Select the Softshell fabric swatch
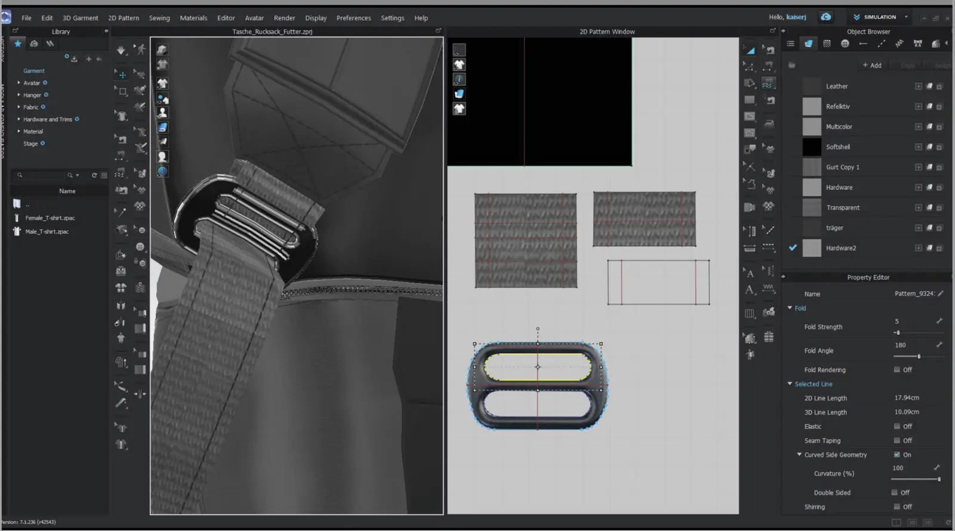955x531 pixels. coord(812,147)
